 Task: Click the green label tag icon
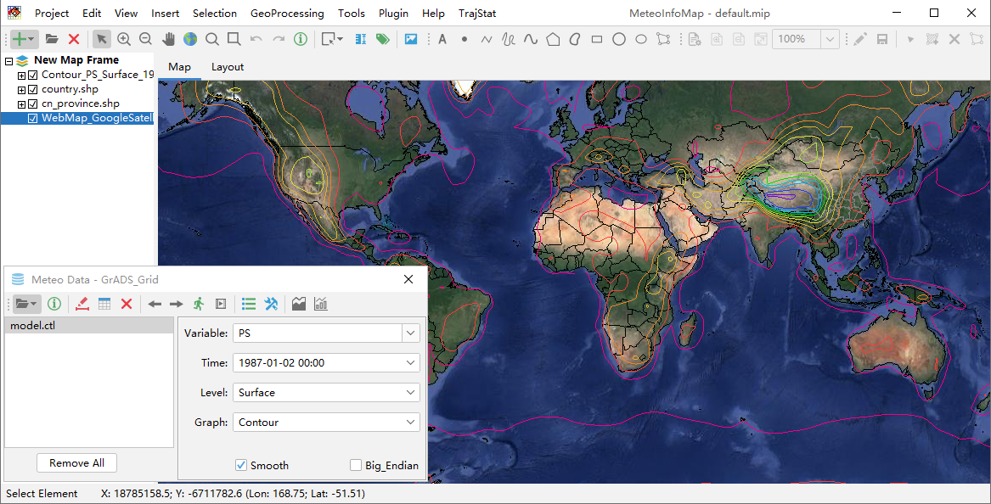pyautogui.click(x=382, y=39)
